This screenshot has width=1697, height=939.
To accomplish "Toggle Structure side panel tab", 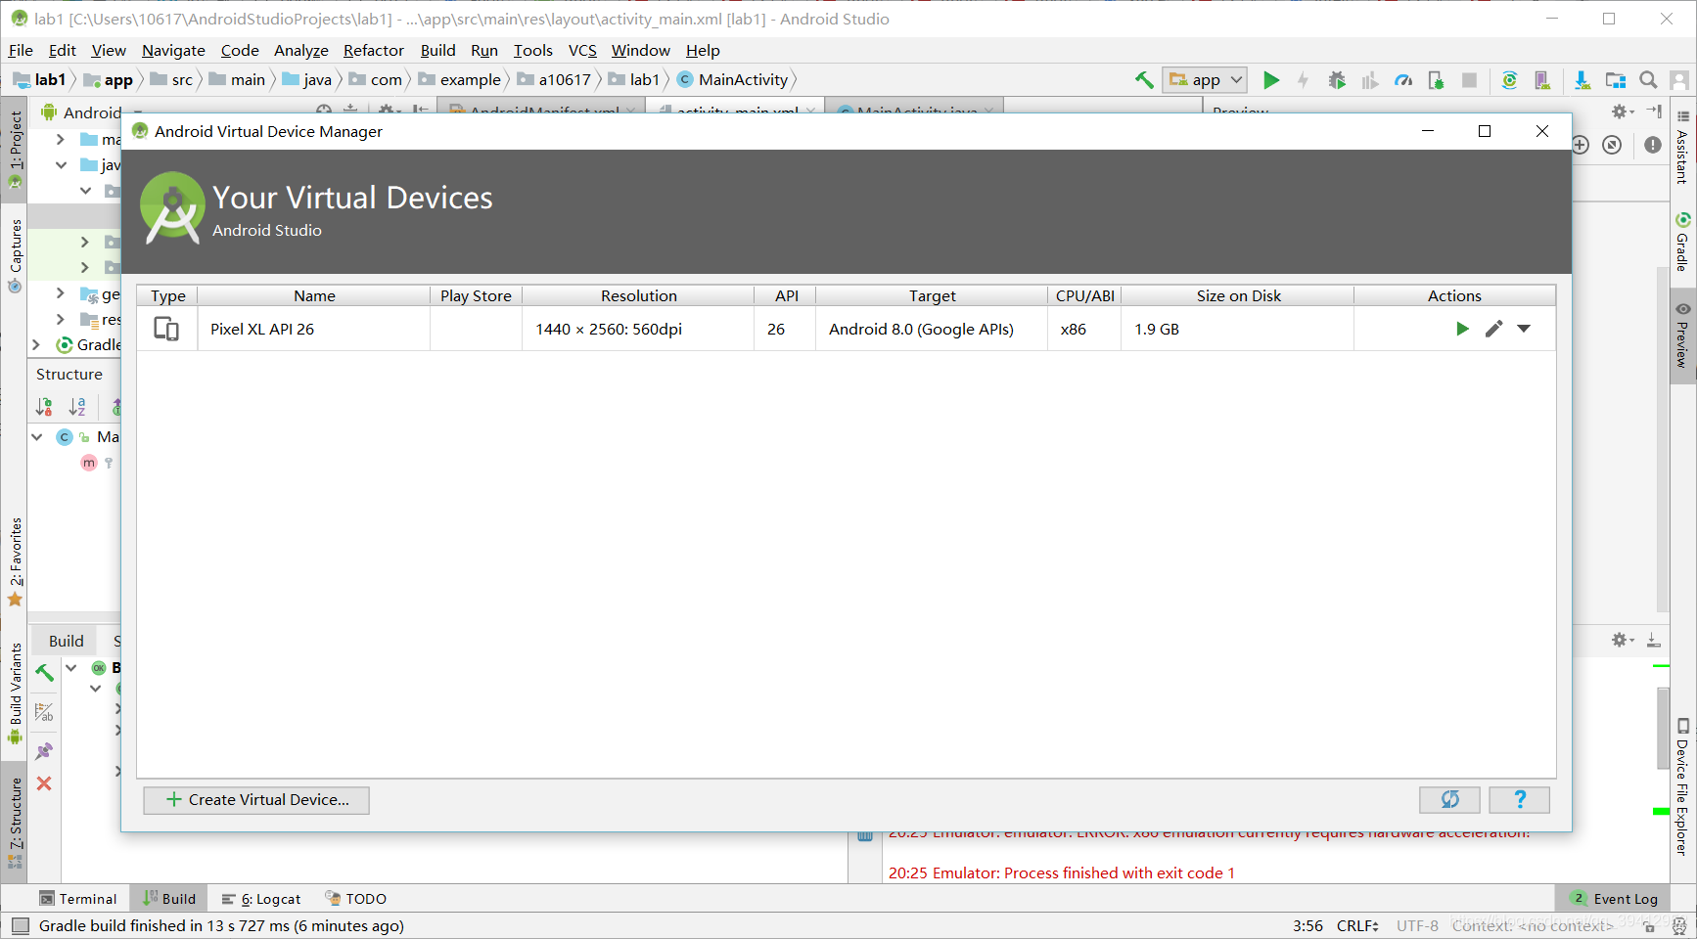I will pyautogui.click(x=15, y=822).
